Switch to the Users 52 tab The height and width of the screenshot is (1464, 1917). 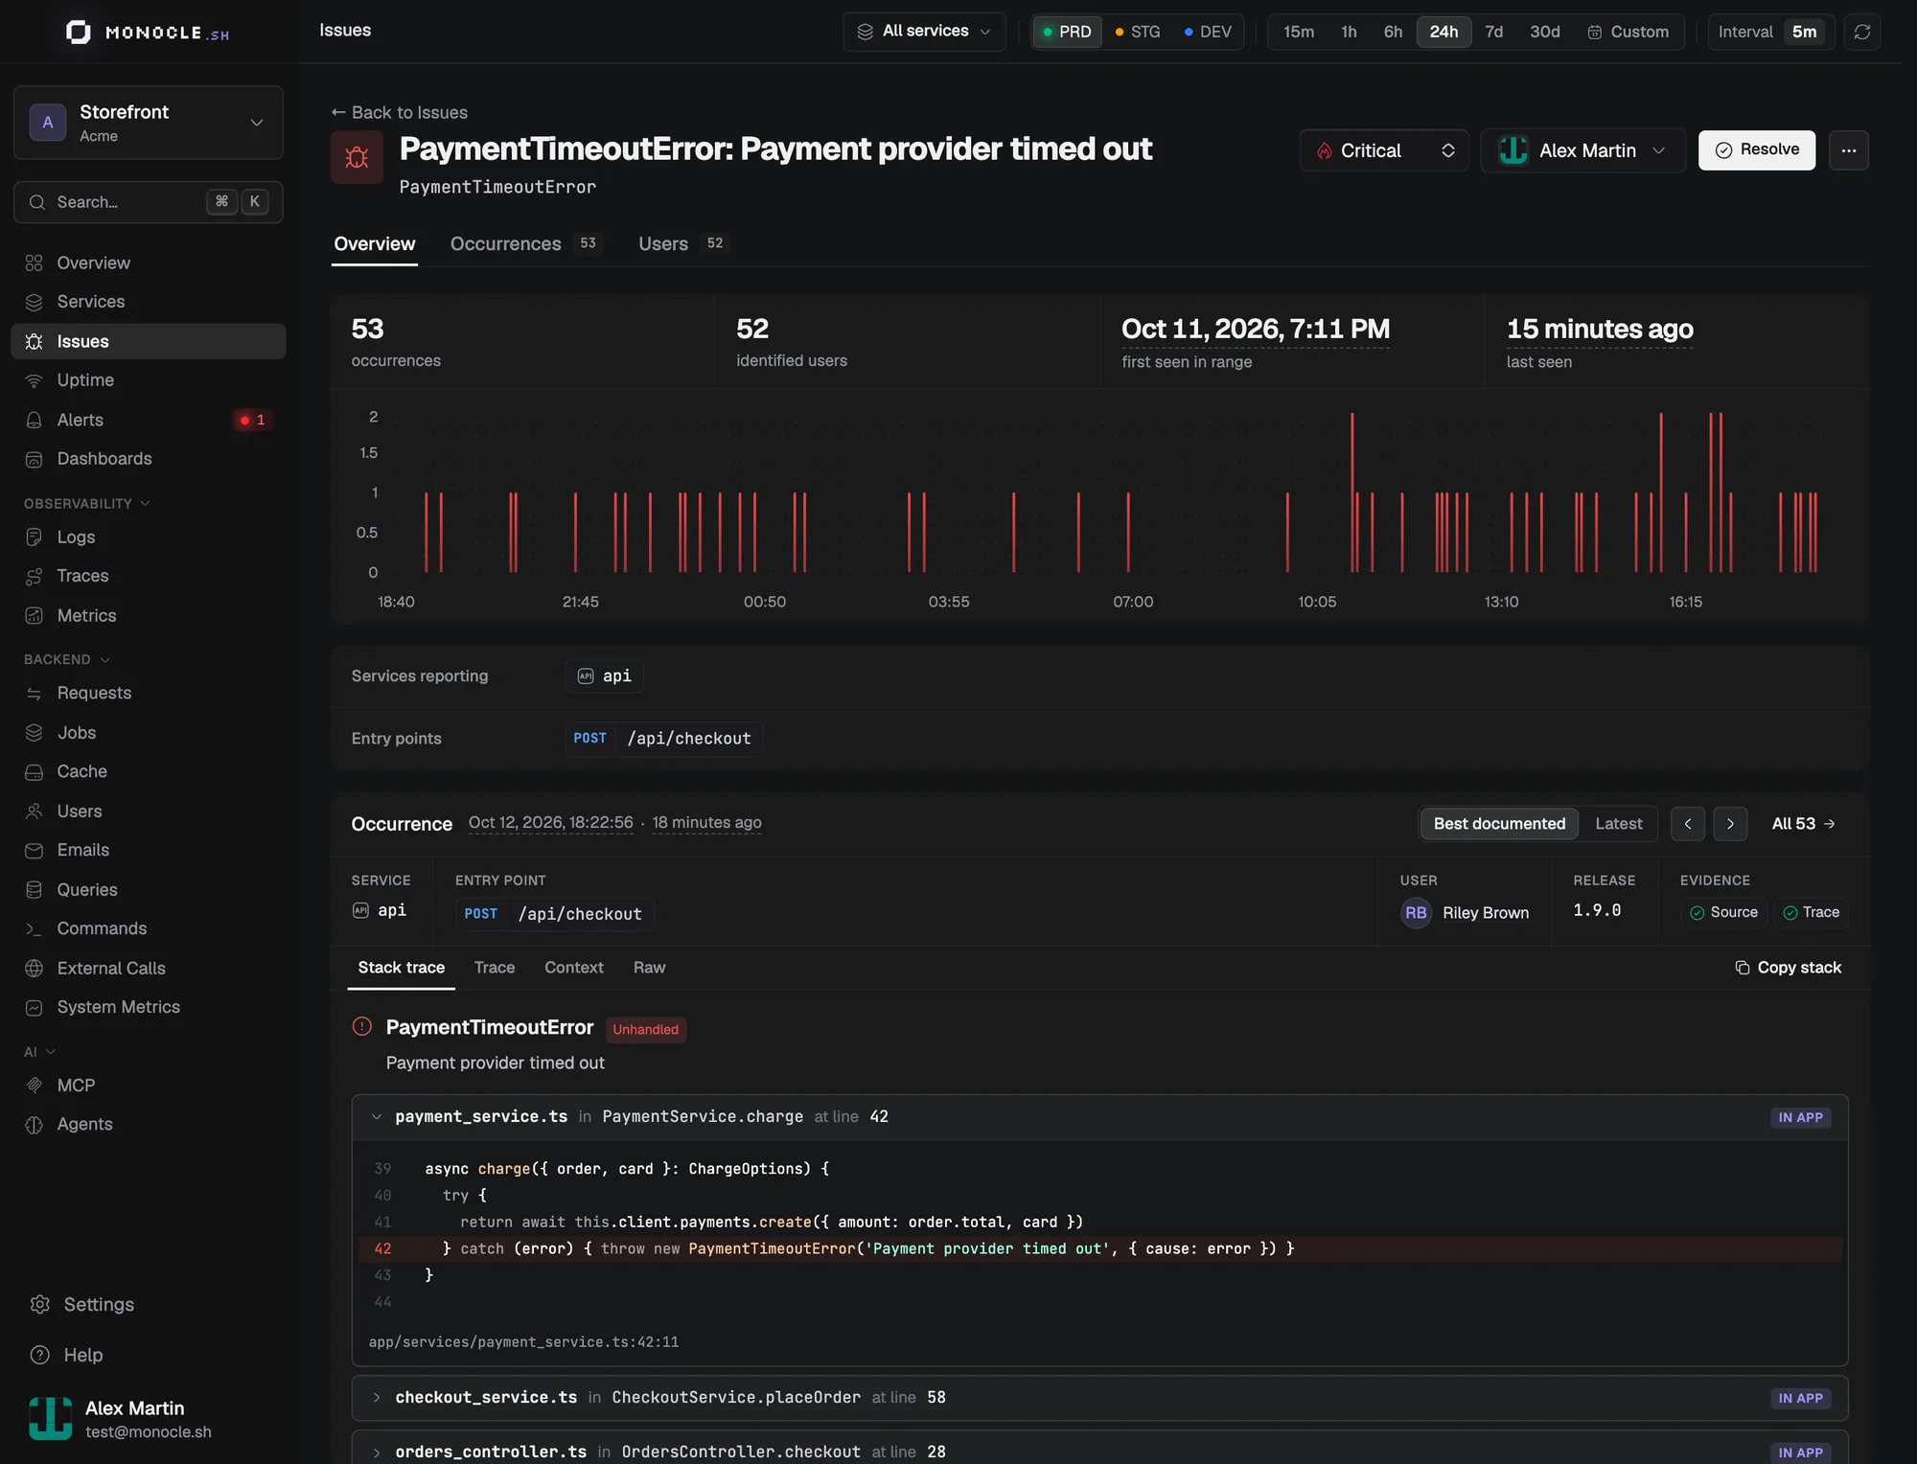(682, 243)
